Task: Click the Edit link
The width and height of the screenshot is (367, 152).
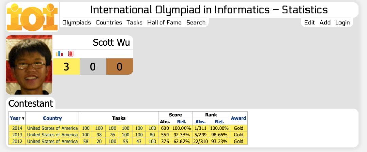Action: (310, 23)
